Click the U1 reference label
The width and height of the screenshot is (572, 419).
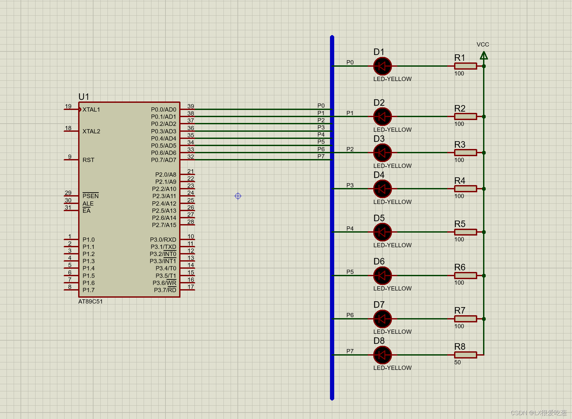coord(84,97)
